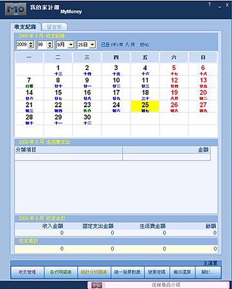Select Saturday September 5

click(174, 70)
